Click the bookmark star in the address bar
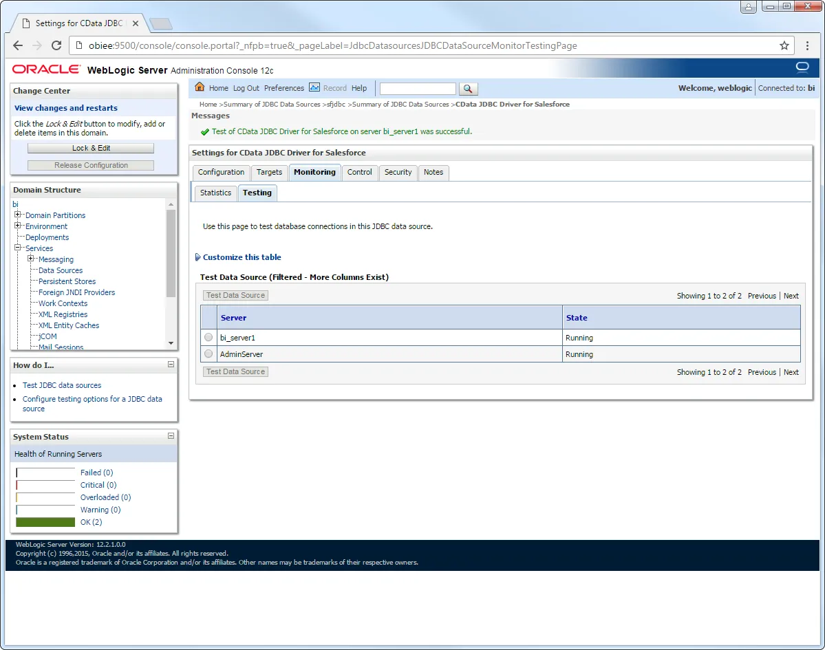The width and height of the screenshot is (825, 650). pyautogui.click(x=784, y=45)
